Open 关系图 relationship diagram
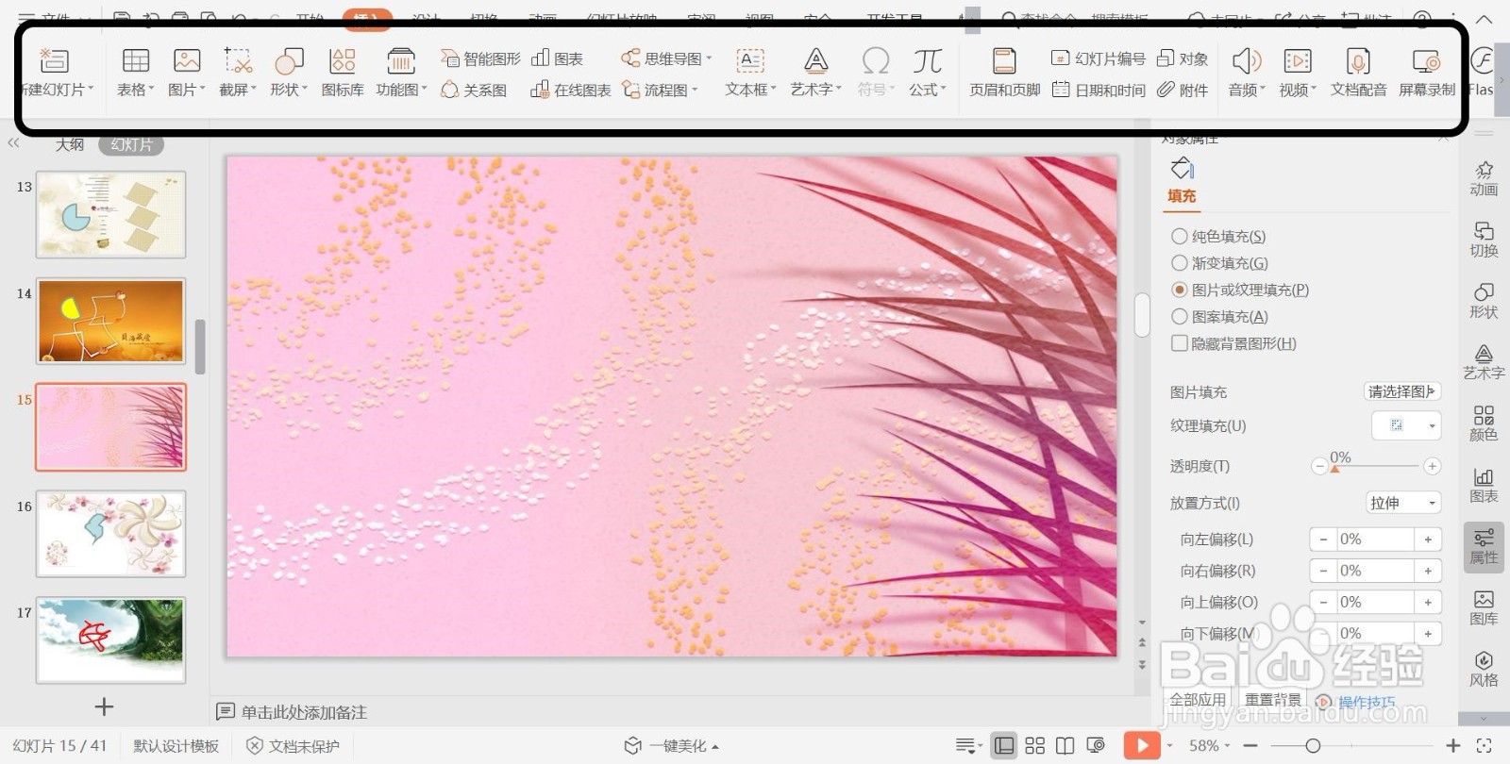 pos(474,90)
